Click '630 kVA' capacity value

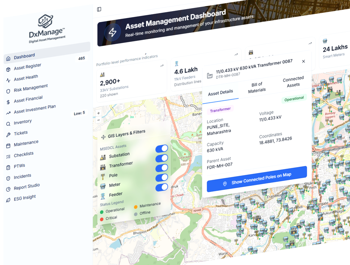tap(215, 150)
